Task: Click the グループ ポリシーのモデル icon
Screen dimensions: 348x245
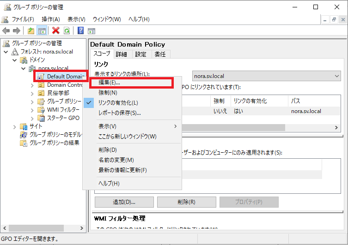Action: coord(24,135)
